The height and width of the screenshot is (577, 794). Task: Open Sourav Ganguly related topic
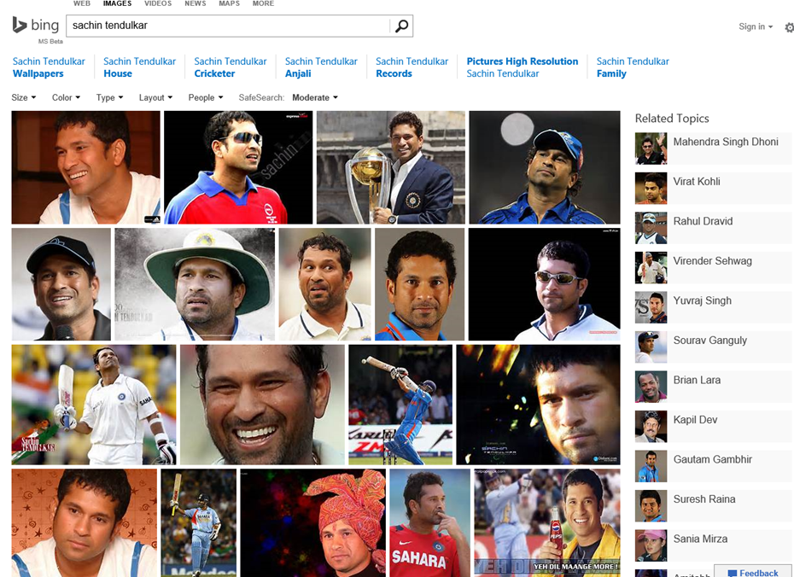pos(713,347)
